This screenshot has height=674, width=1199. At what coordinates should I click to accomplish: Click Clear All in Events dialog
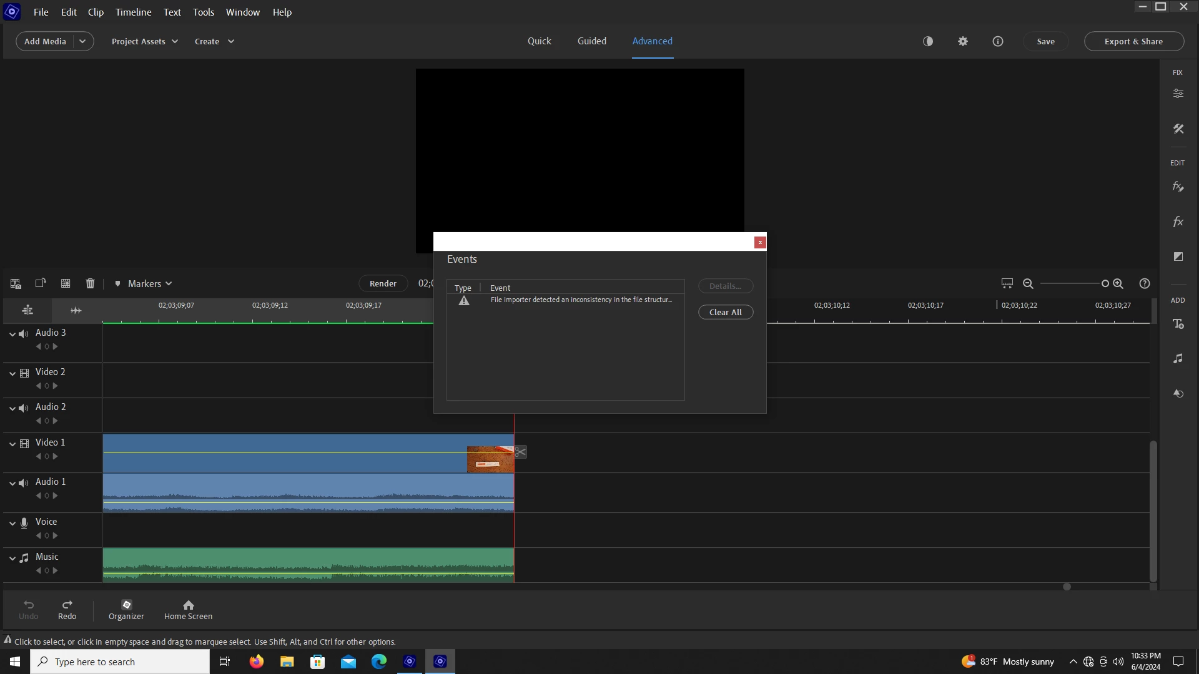[x=725, y=312]
